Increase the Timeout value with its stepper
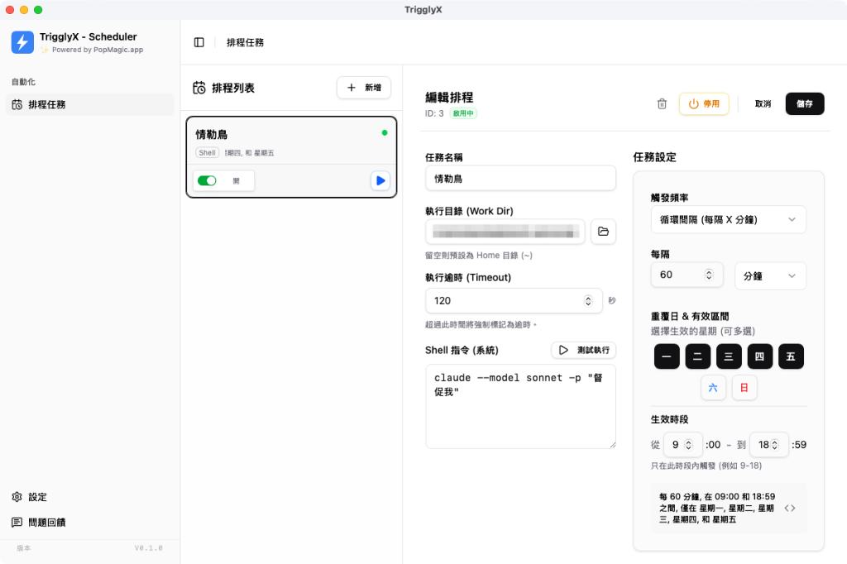Viewport: 847px width, 564px height. [587, 297]
